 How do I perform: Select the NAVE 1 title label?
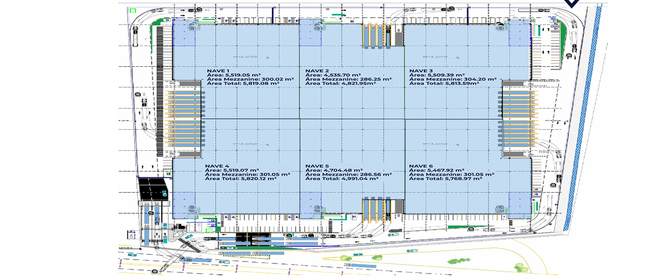coord(218,71)
